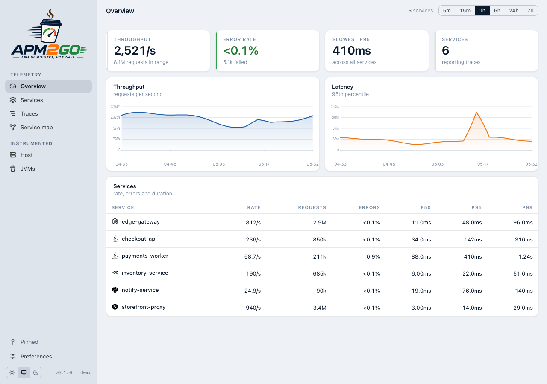Open the JVMs page in sidebar
The width and height of the screenshot is (547, 384).
pyautogui.click(x=48, y=169)
